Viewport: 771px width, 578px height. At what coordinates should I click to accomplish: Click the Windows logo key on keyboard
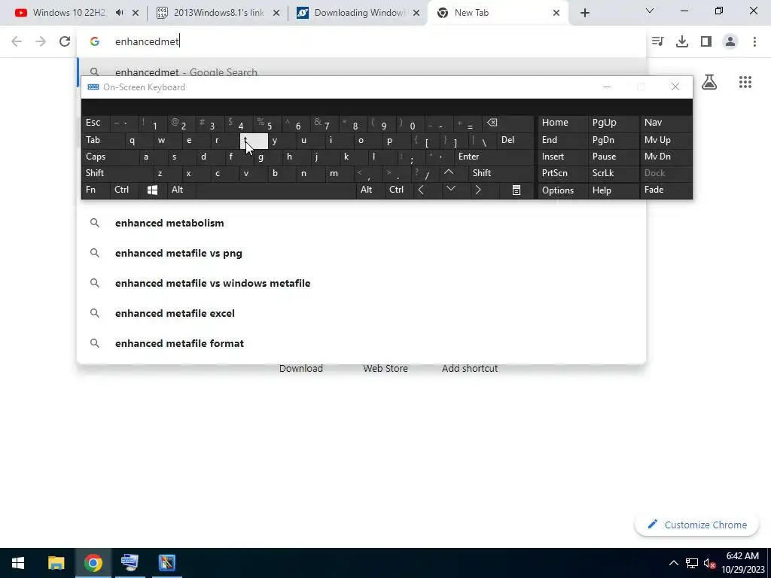[x=152, y=190]
